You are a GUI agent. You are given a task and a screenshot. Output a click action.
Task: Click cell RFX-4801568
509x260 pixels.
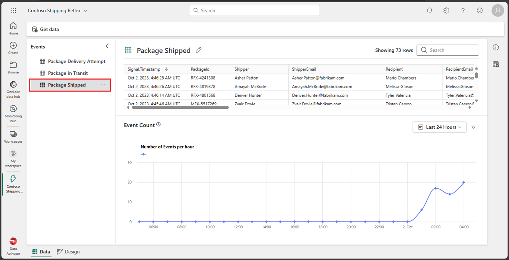208,95
